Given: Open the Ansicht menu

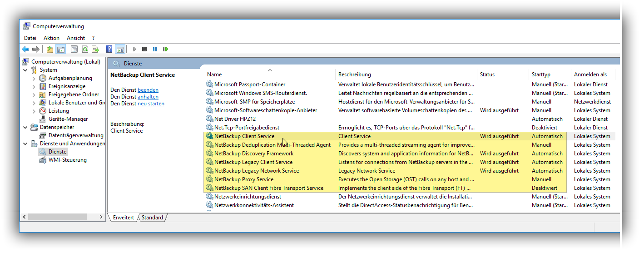Looking at the screenshot, I should [76, 38].
